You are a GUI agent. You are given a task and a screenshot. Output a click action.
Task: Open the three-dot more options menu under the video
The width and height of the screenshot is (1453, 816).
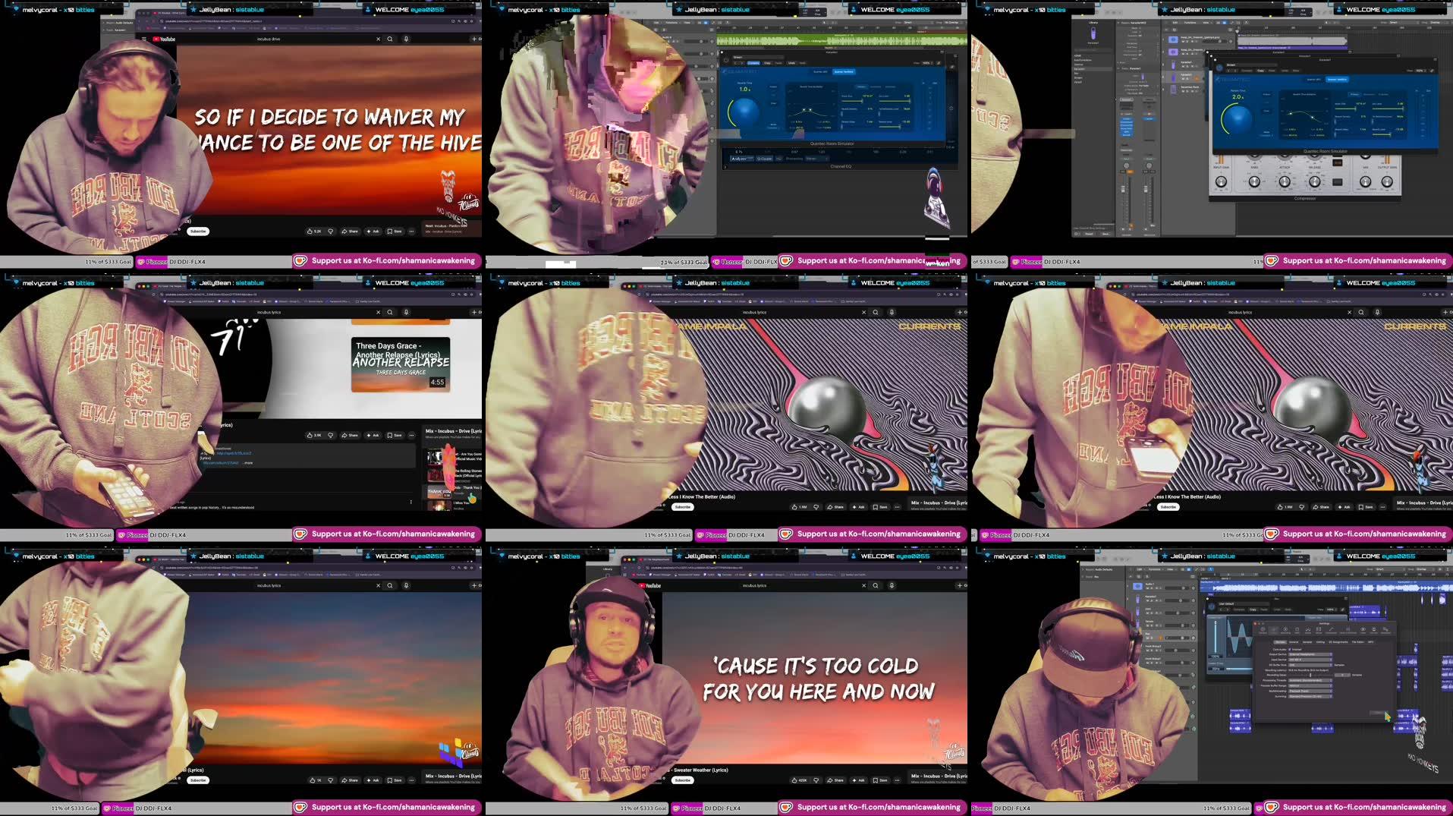tap(411, 232)
